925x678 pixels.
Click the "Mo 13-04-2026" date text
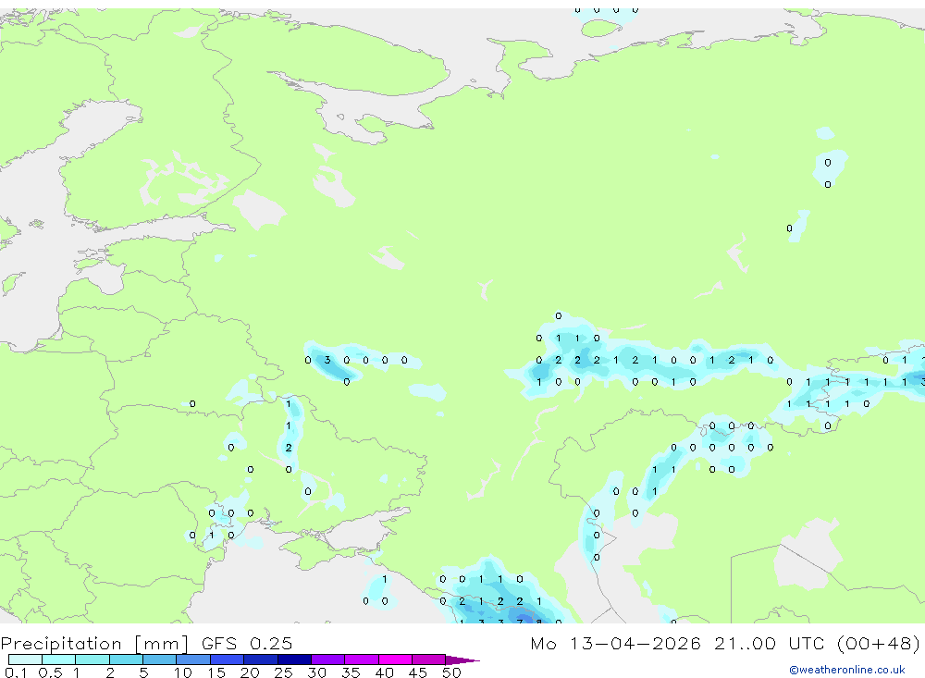click(x=616, y=643)
